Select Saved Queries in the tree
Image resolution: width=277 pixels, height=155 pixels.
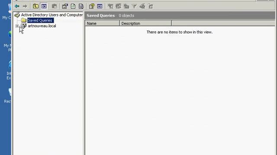point(40,20)
